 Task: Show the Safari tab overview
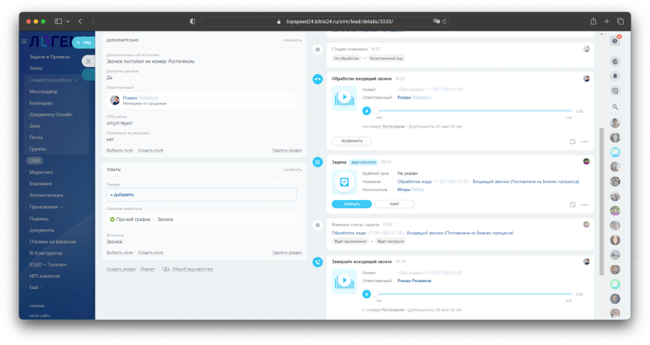tap(621, 21)
